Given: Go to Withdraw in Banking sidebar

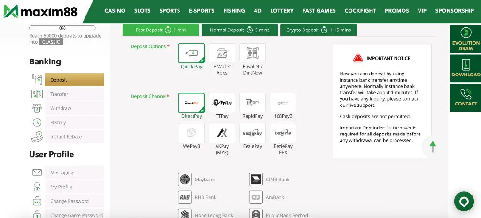Looking at the screenshot, I should coord(61,108).
